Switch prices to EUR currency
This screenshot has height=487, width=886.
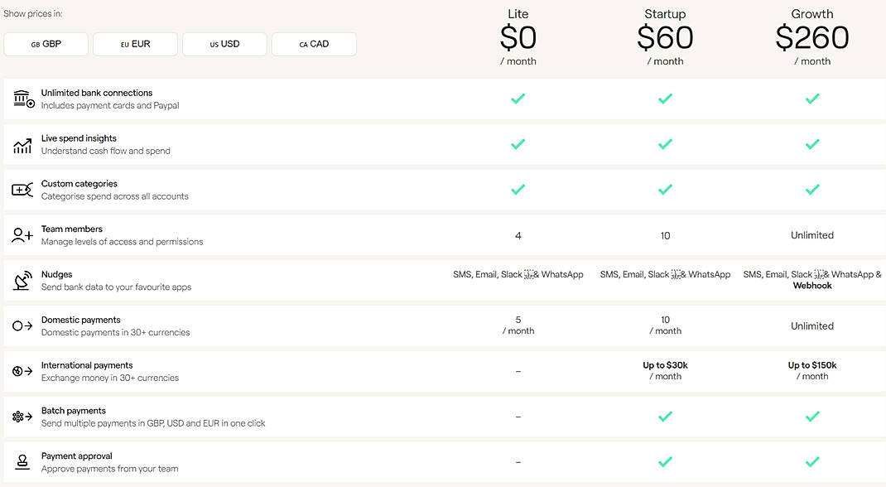pyautogui.click(x=135, y=44)
